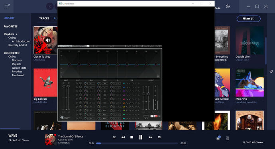Screen dimensions: 275x149
Task: Click band 5 frequency knob
Action: click(x=99, y=99)
